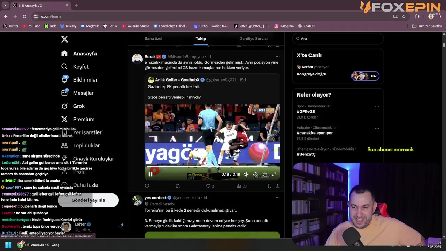Image resolution: width=446 pixels, height=251 pixels.
Task: Open #GFKvGS trending topic
Action: pyautogui.click(x=306, y=112)
